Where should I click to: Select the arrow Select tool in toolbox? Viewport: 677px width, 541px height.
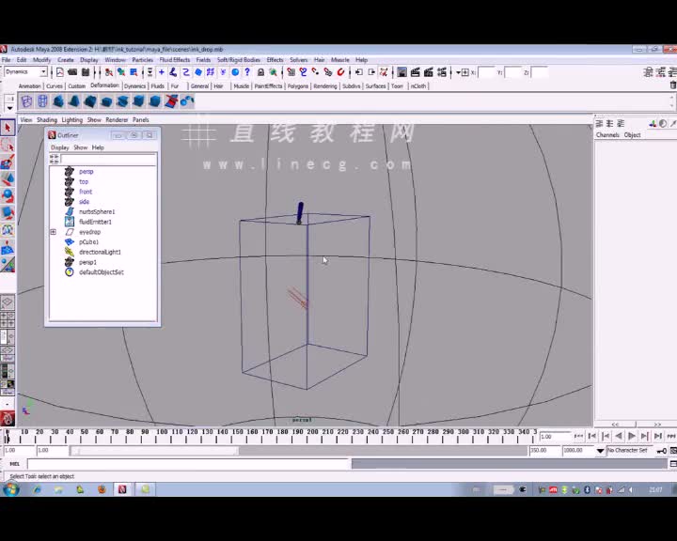(8, 129)
